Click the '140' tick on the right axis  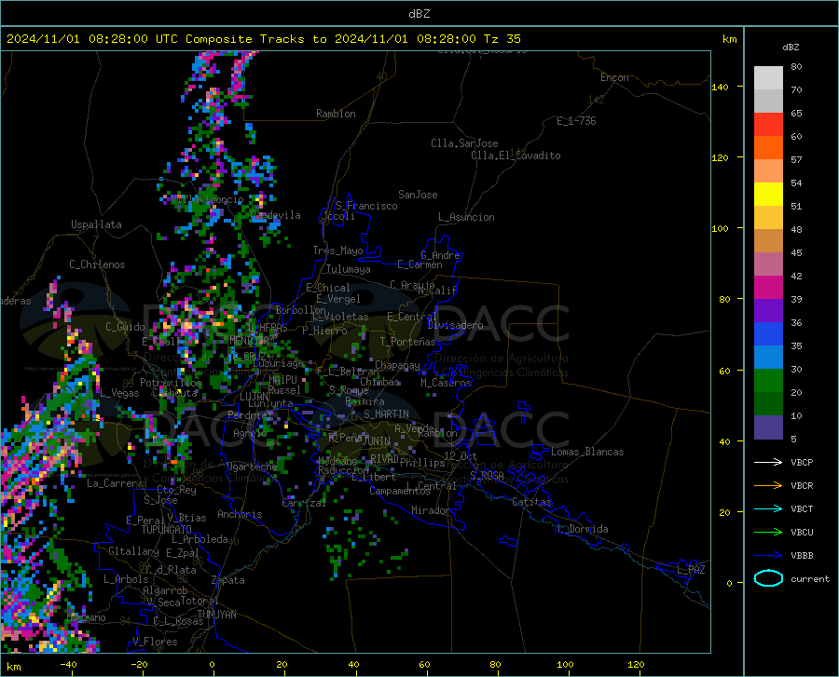(720, 87)
